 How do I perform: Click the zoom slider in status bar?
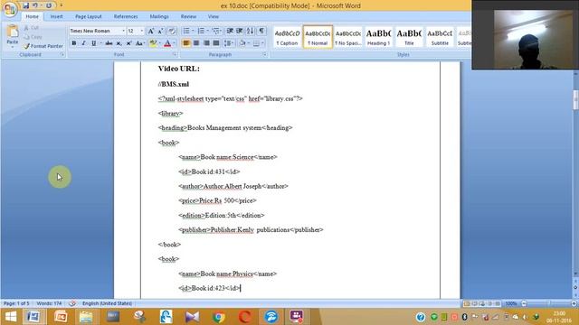(x=549, y=303)
